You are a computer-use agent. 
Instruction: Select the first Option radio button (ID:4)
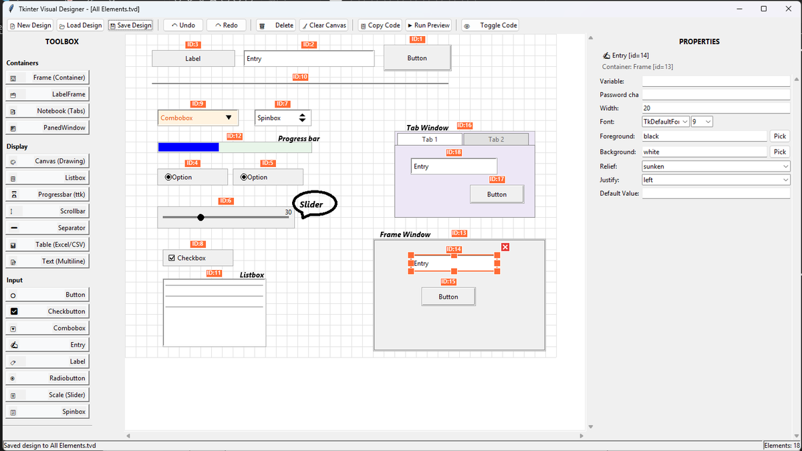(x=168, y=177)
